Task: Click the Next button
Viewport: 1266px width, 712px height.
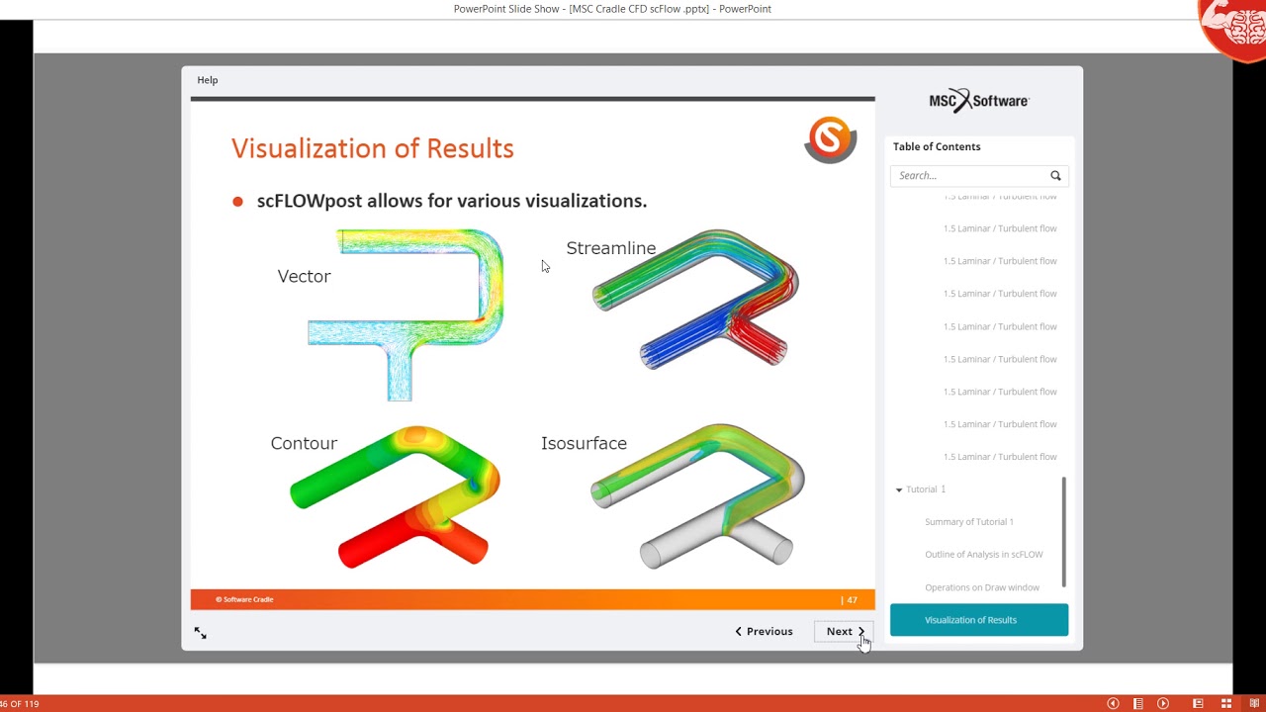Action: tap(845, 631)
